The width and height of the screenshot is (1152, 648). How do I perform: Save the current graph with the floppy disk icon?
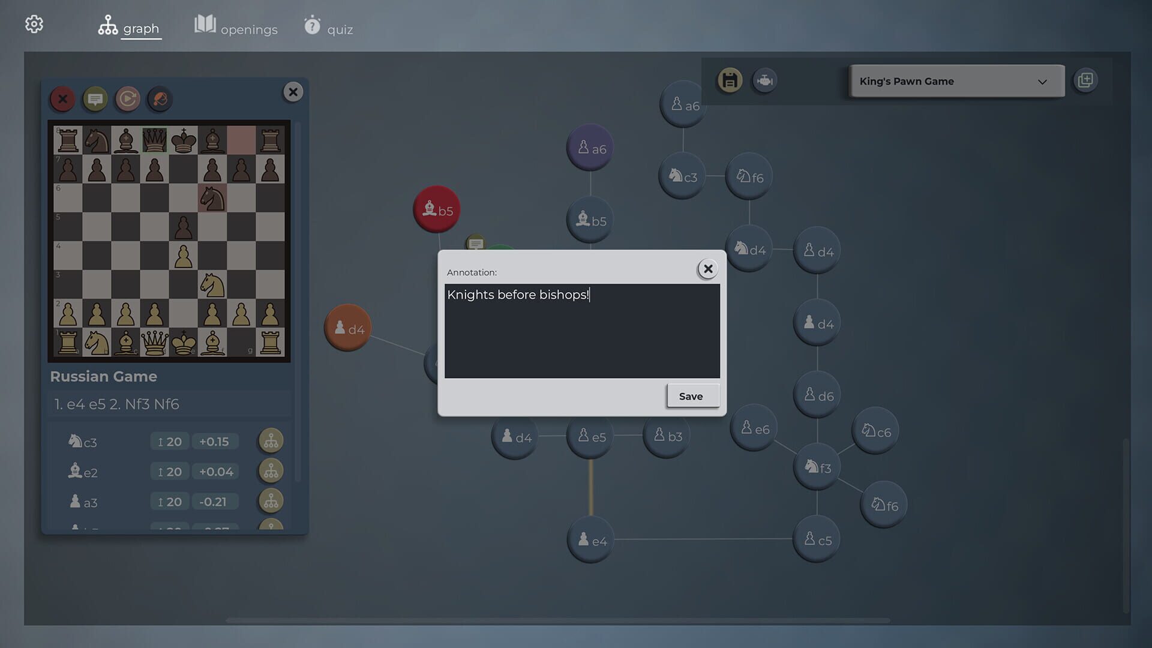point(729,80)
